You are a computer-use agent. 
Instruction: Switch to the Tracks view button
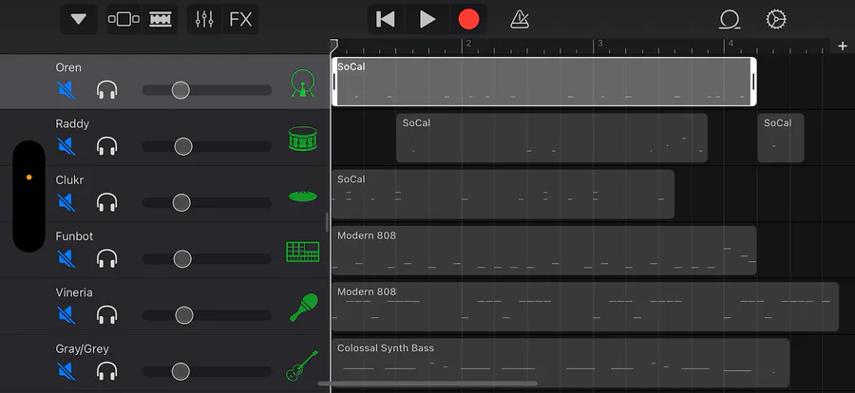tap(161, 20)
